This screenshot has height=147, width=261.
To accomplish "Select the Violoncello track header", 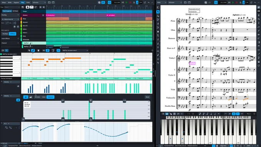I will pos(33,40).
